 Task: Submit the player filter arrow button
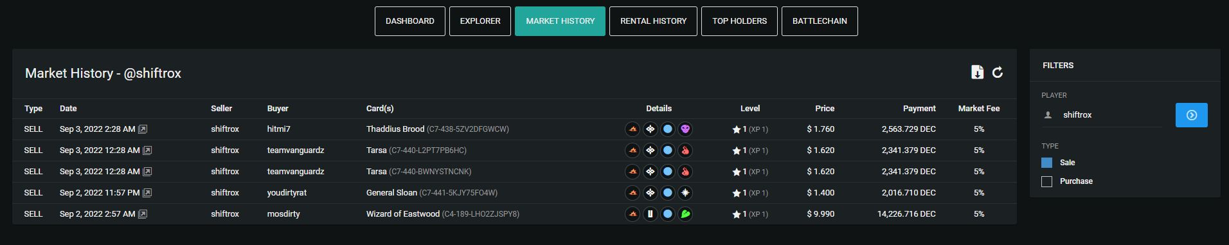1191,115
